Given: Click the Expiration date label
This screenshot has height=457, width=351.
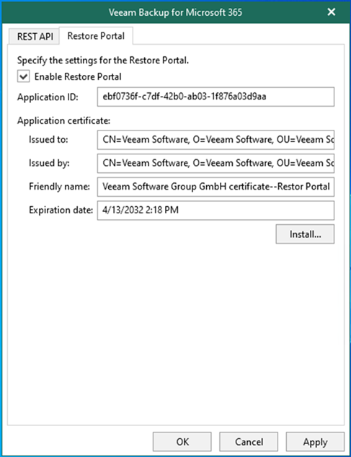Looking at the screenshot, I should tap(61, 210).
